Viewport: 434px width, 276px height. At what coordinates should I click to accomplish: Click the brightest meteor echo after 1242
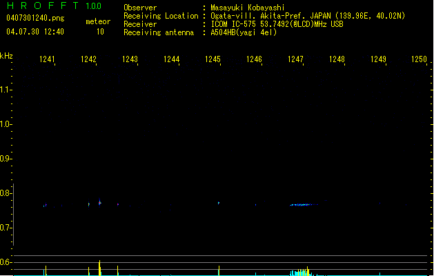[x=99, y=202]
